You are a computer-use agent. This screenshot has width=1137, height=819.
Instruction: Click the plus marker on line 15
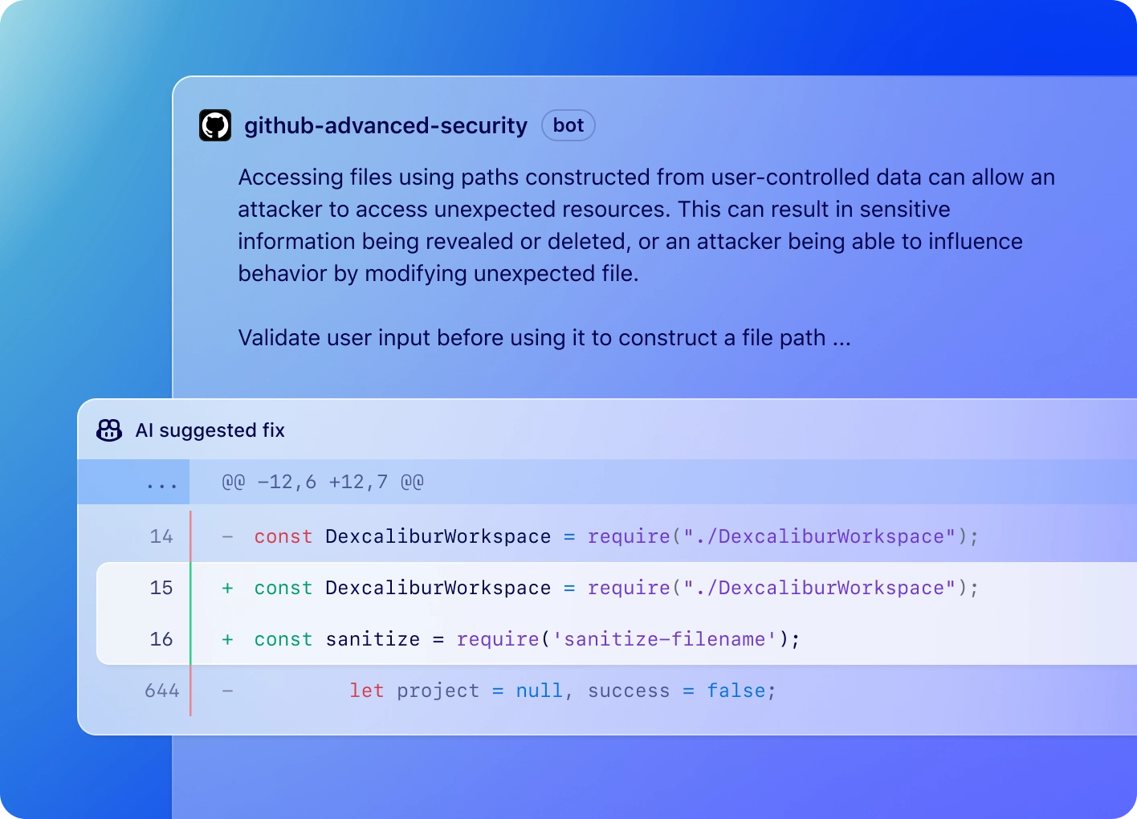pyautogui.click(x=228, y=588)
